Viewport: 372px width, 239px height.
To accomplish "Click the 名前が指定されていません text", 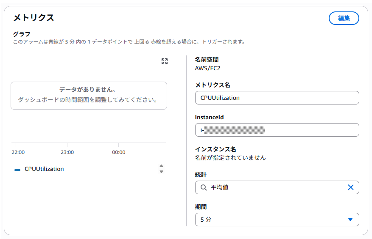I will [230, 158].
